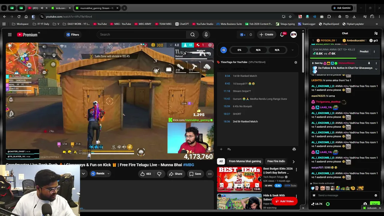Open options for Best Budget IEMs video

click(296, 170)
